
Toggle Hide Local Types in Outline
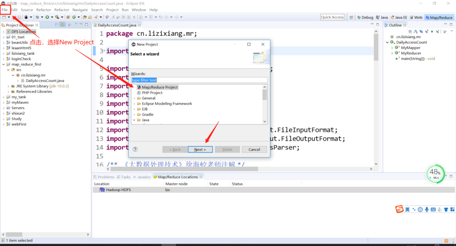(x=437, y=31)
